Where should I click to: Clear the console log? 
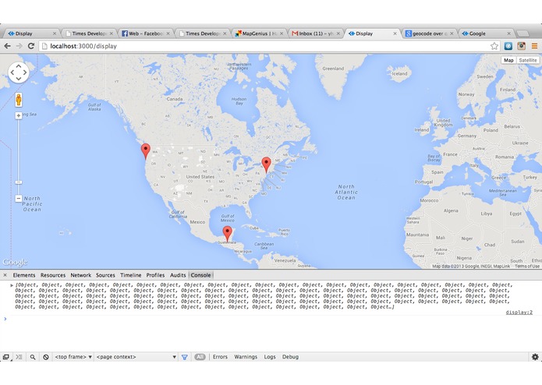(46, 357)
